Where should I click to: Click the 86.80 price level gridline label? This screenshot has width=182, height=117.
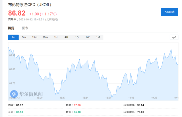[x=12, y=69]
